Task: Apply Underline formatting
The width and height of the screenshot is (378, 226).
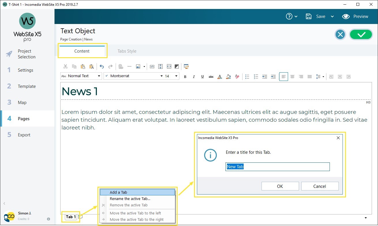Action: [202, 77]
